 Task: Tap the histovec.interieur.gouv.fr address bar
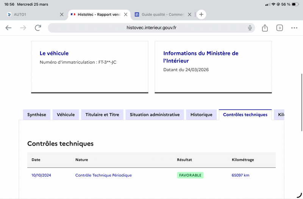tap(151, 28)
